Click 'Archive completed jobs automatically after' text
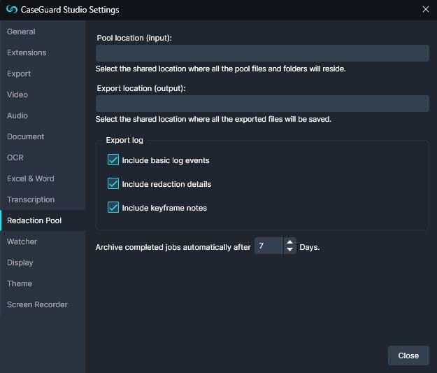This screenshot has height=373, width=437. pos(173,247)
